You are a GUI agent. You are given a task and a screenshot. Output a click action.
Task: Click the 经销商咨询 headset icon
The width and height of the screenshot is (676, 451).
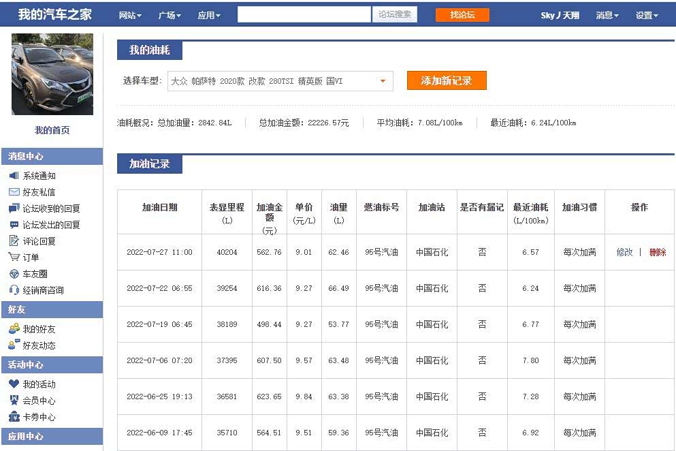click(x=14, y=290)
